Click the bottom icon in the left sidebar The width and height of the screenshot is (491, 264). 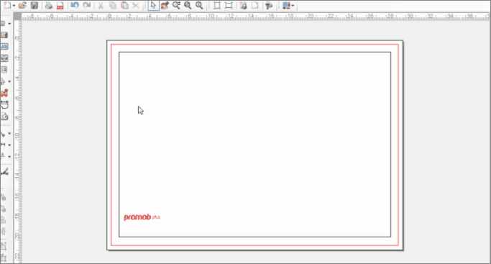click(x=4, y=258)
